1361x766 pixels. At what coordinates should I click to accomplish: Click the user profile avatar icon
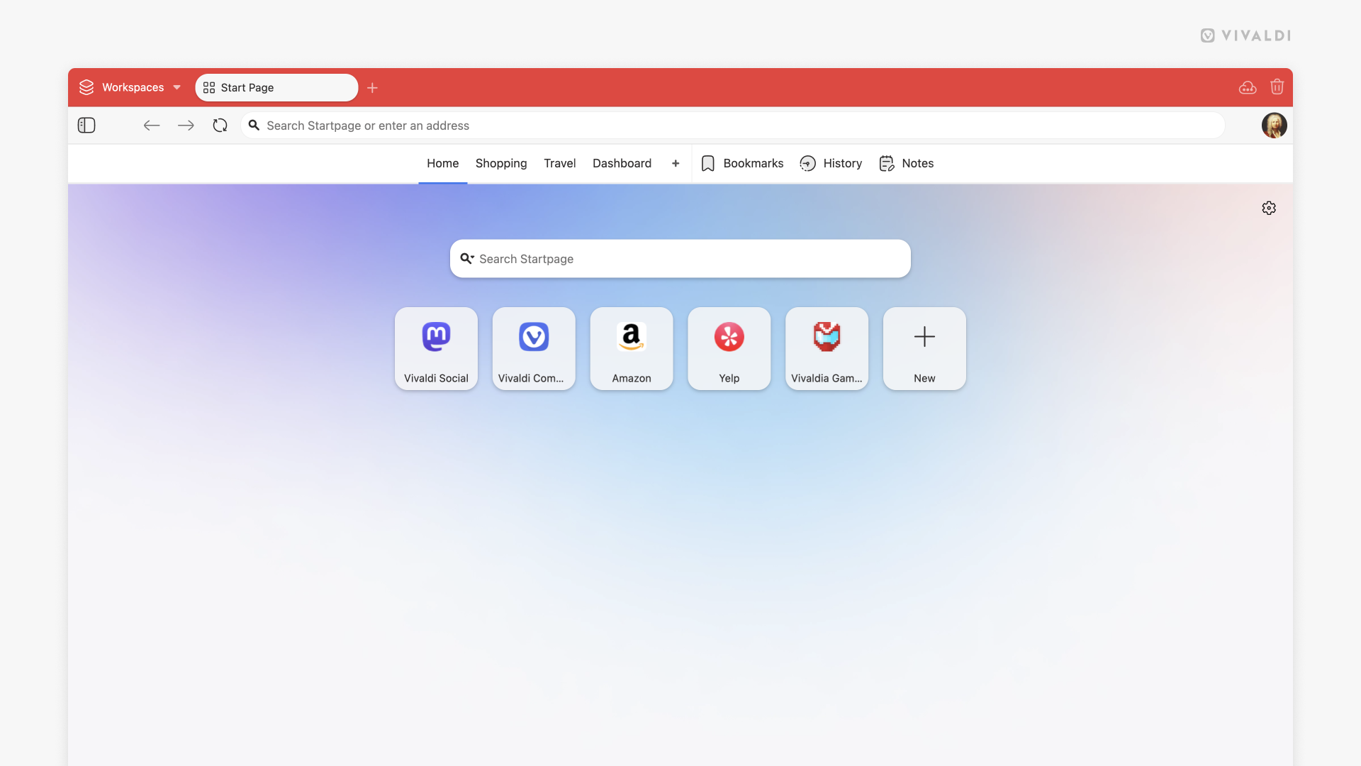coord(1274,126)
